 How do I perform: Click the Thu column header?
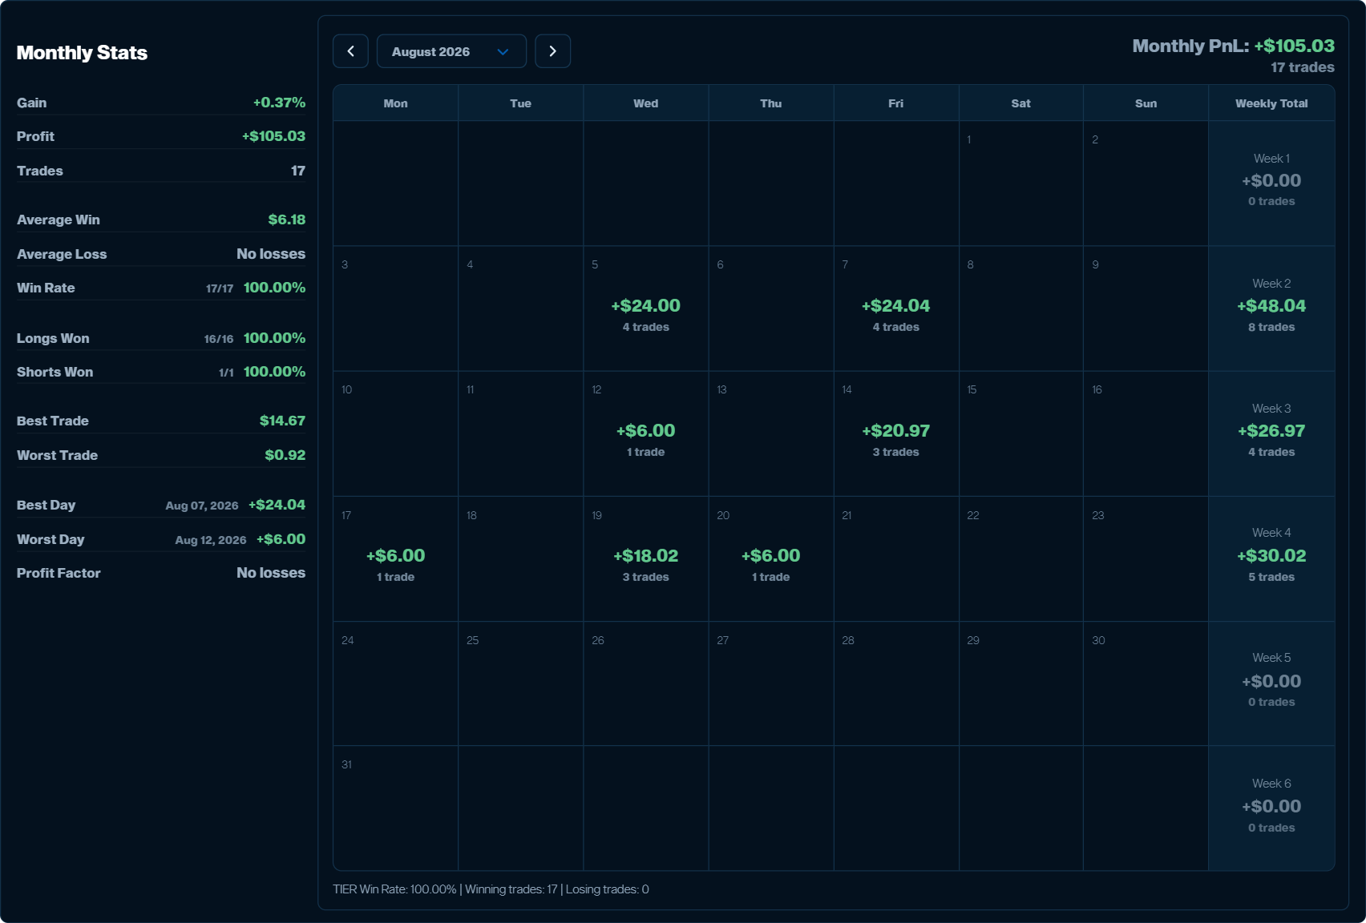click(x=770, y=103)
